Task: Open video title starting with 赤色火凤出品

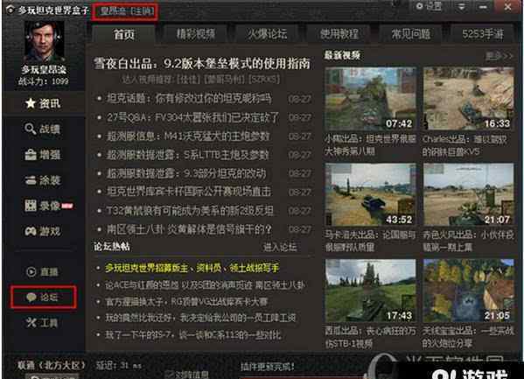Action: [468, 242]
